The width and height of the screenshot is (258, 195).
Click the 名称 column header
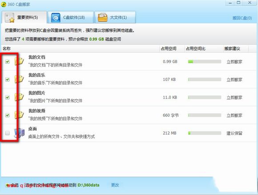7,48
